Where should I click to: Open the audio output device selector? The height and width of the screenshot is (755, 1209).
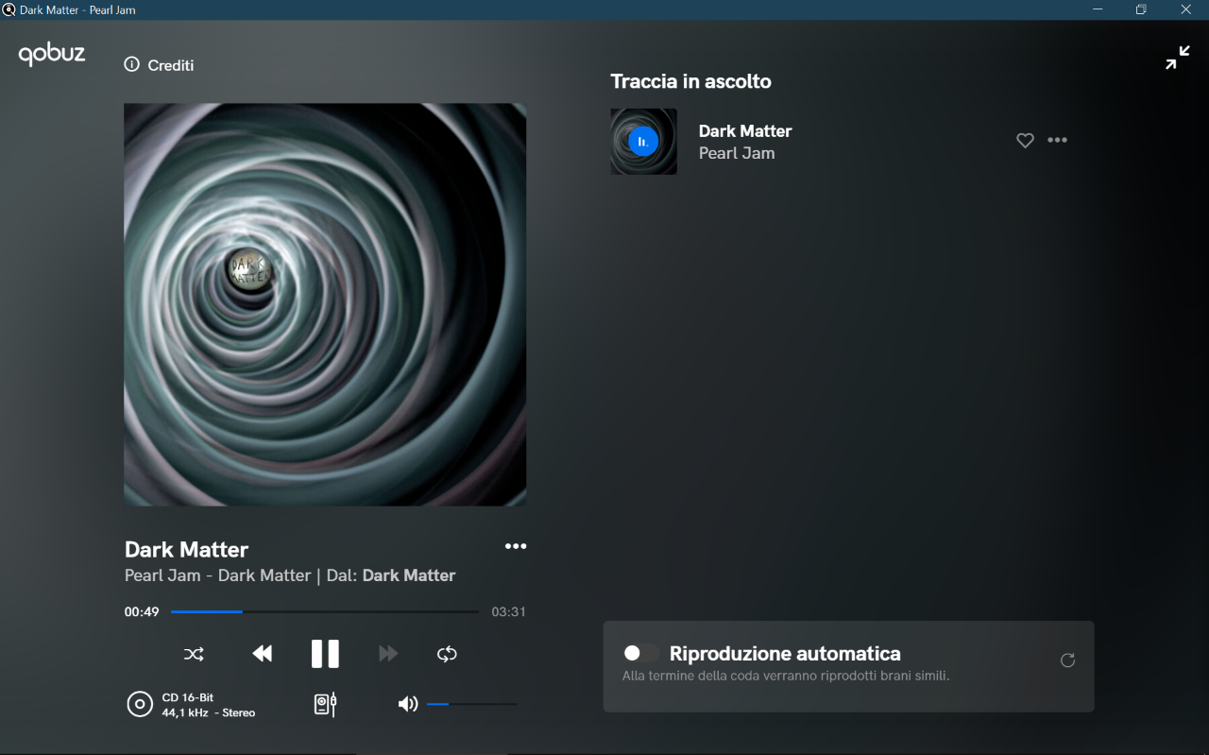click(x=325, y=705)
